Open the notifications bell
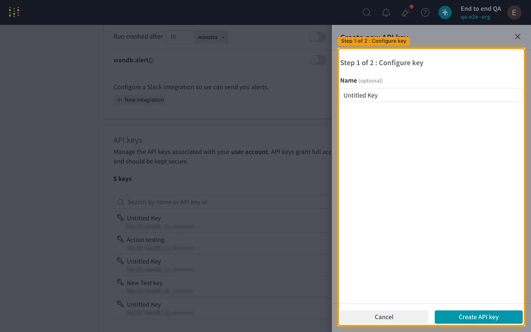This screenshot has height=332, width=531. pos(386,12)
